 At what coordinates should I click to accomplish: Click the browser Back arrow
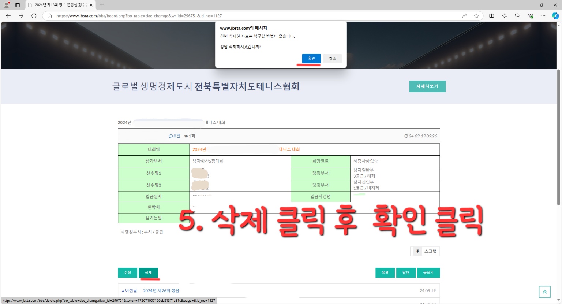click(x=8, y=16)
